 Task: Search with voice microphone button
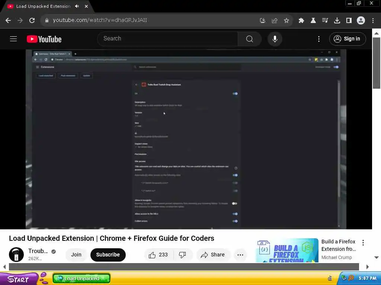(x=275, y=39)
